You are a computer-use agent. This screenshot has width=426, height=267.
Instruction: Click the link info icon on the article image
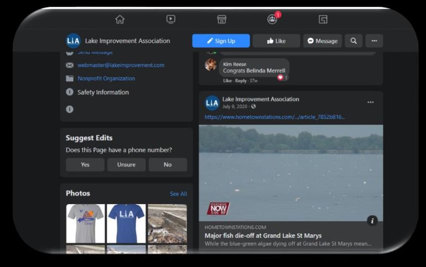(x=372, y=221)
